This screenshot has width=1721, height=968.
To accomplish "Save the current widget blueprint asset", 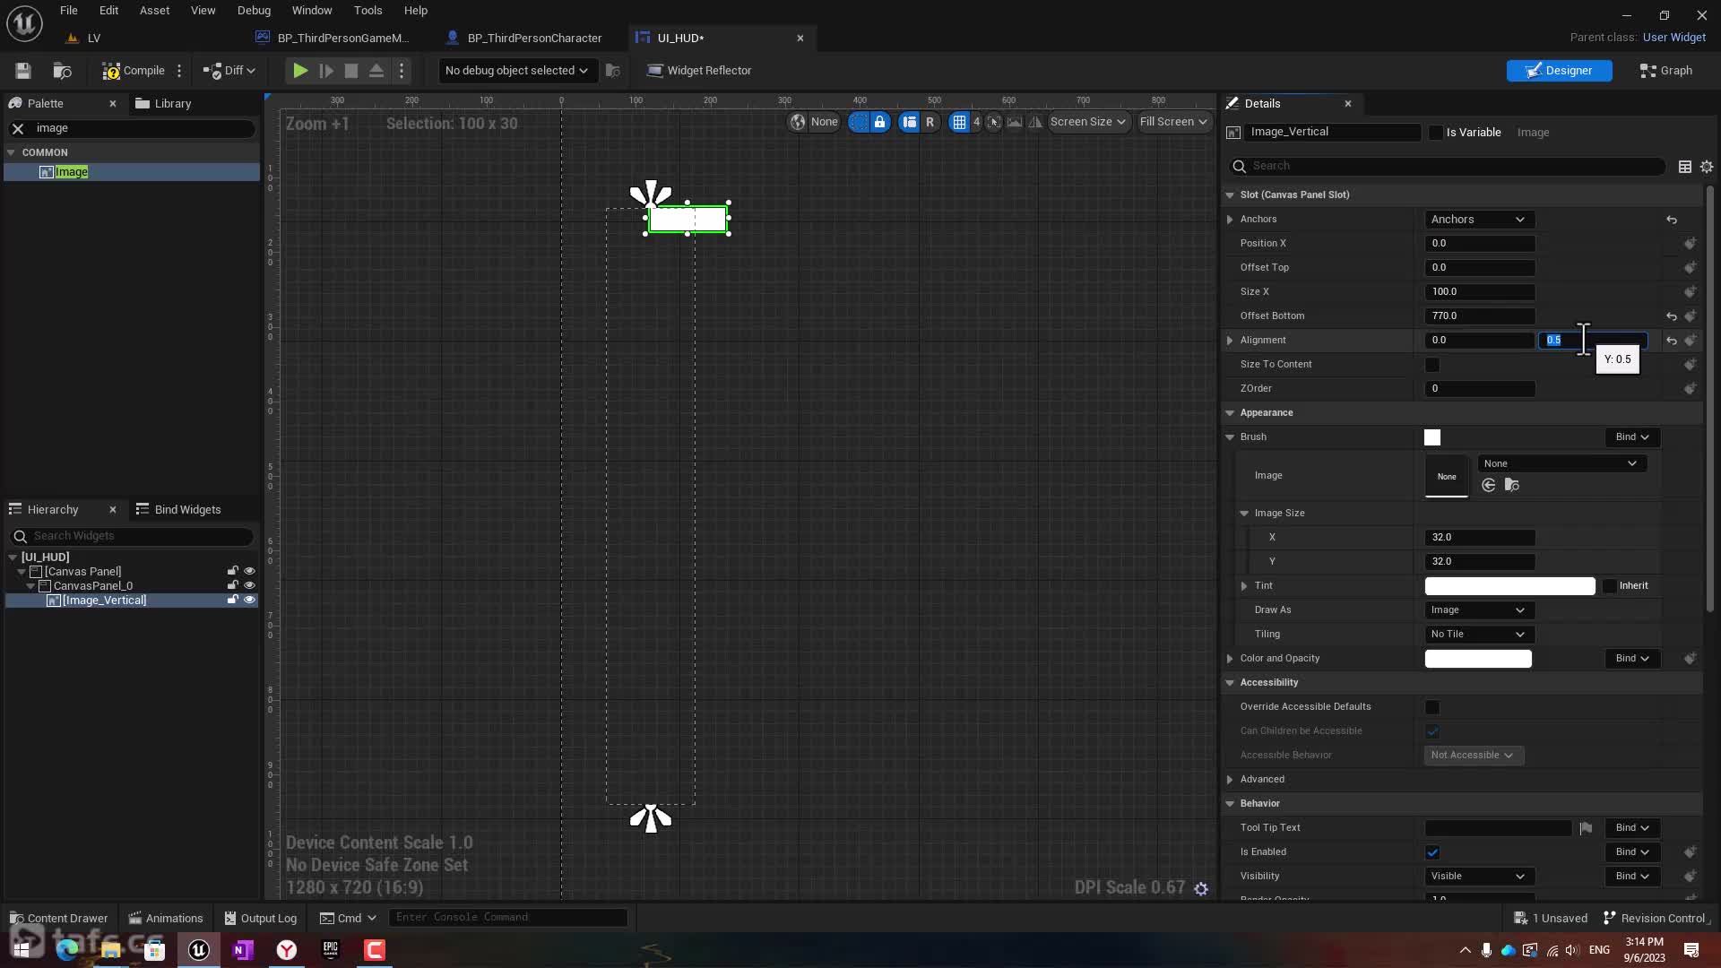I will point(23,71).
